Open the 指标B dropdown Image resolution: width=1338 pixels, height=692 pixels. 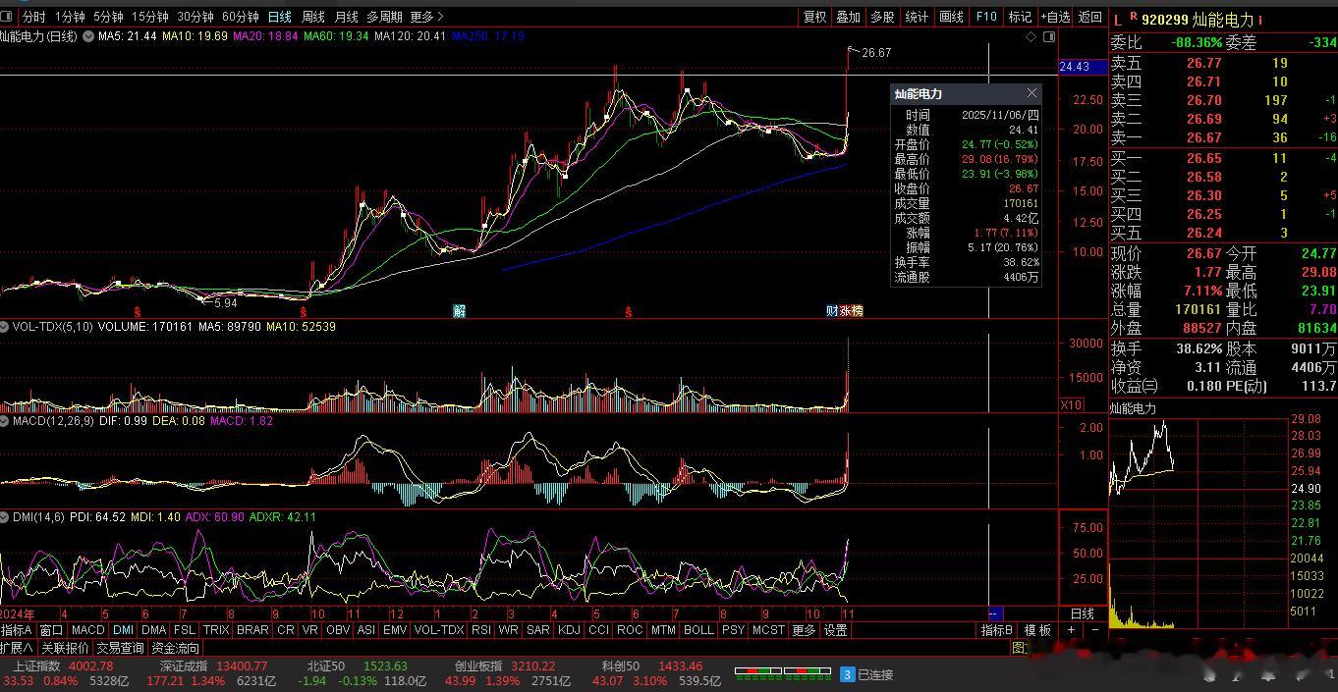point(996,630)
